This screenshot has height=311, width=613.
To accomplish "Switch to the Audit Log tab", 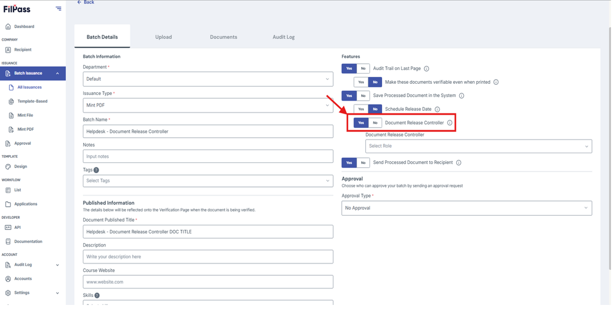I will click(x=284, y=37).
